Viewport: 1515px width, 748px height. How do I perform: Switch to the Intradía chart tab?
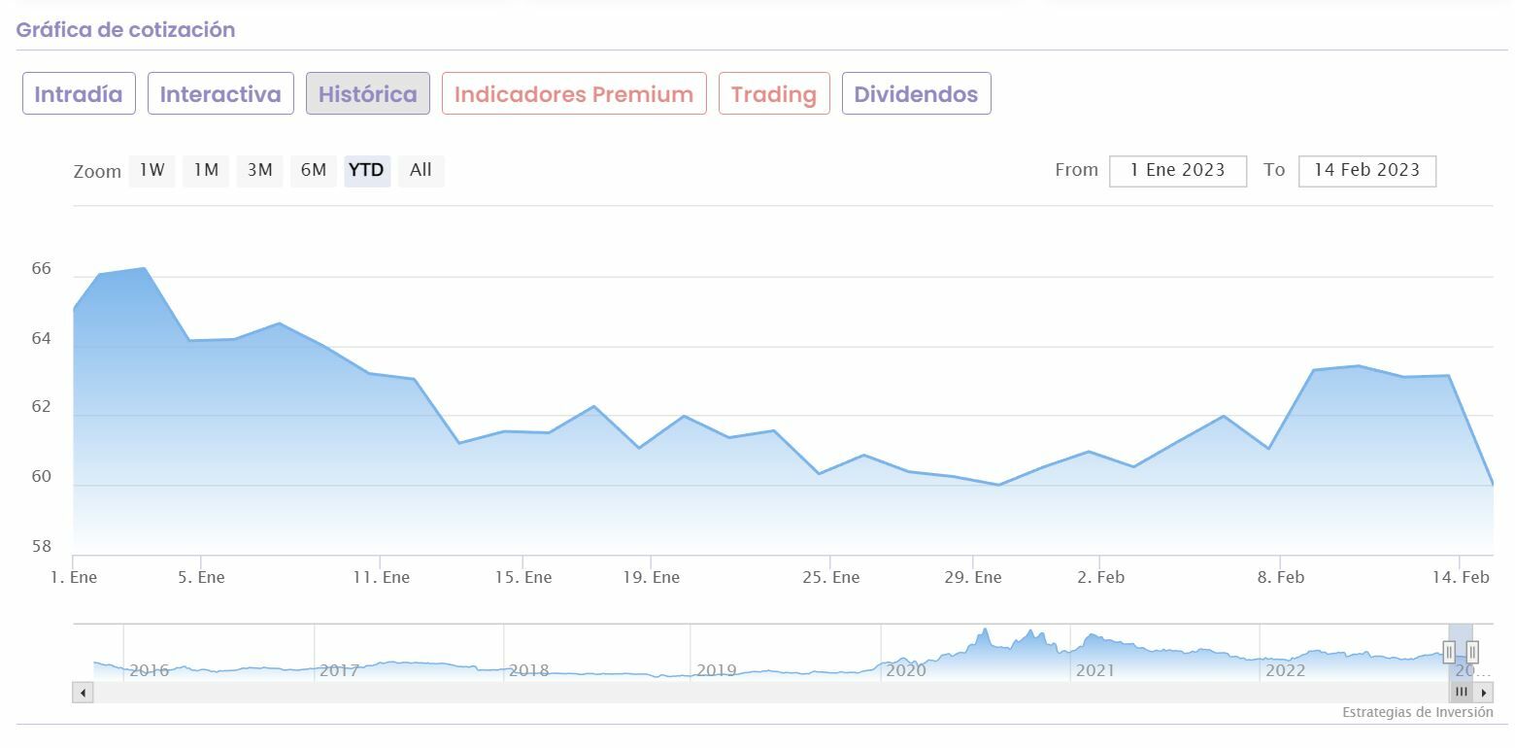click(x=79, y=94)
